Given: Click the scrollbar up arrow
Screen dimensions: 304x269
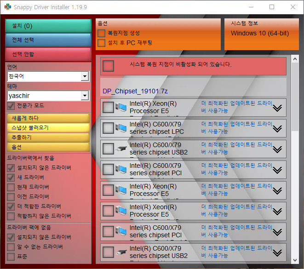Looking at the screenshot, I should [x=295, y=59].
